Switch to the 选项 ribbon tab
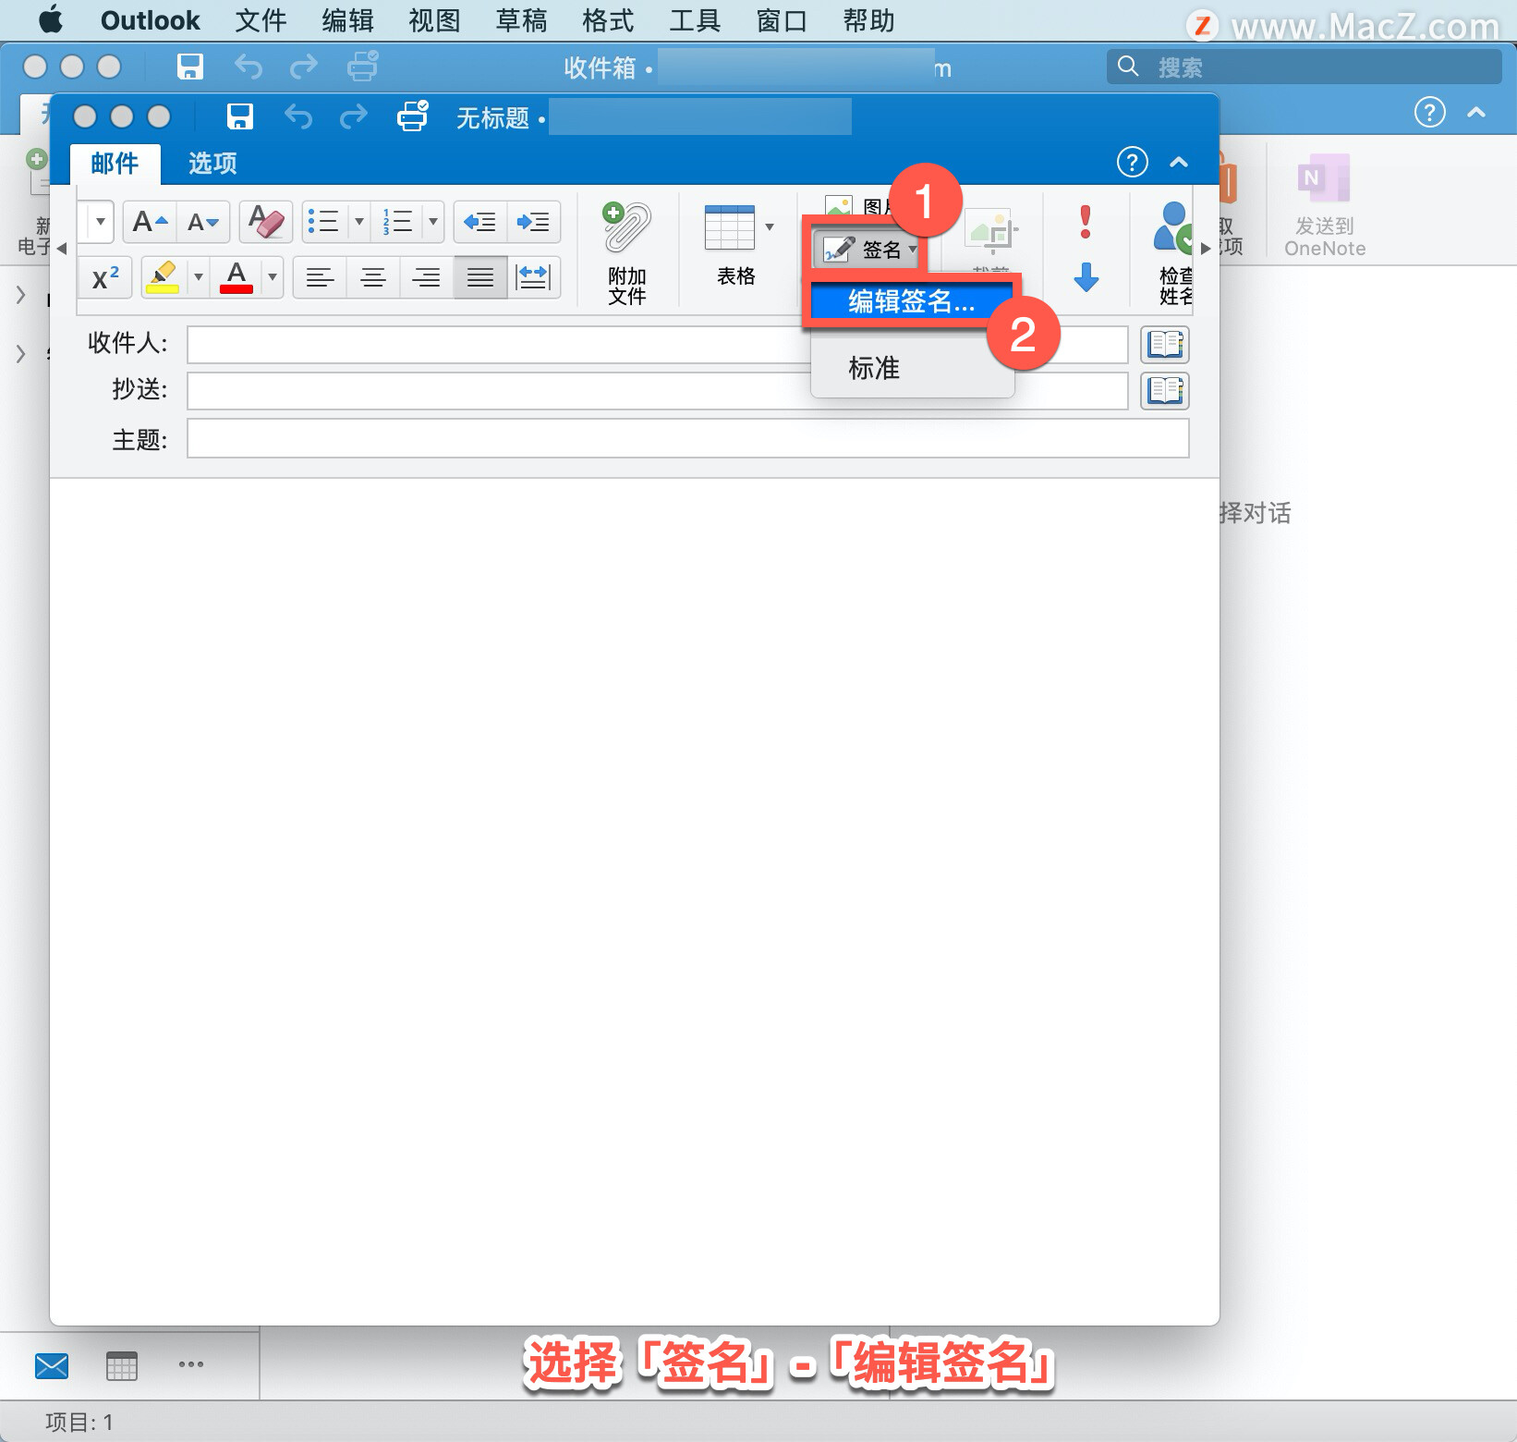This screenshot has width=1517, height=1442. click(212, 164)
